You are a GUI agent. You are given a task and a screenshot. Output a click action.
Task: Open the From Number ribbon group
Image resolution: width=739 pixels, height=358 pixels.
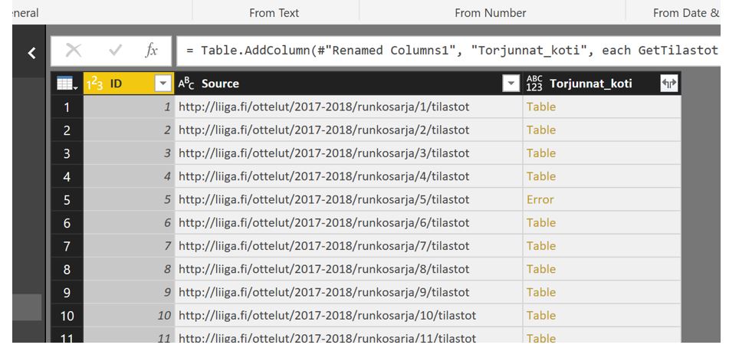pos(490,13)
